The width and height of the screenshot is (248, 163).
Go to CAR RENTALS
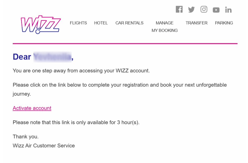click(x=129, y=23)
